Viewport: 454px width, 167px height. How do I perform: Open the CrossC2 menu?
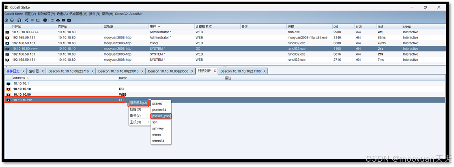[121, 14]
